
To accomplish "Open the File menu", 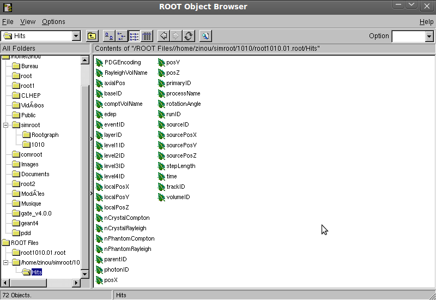I will point(8,22).
